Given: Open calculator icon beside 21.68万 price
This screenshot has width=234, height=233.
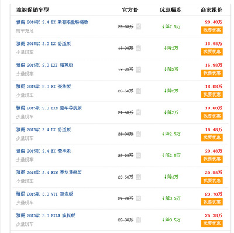Looking at the screenshot, I should [x=138, y=112].
